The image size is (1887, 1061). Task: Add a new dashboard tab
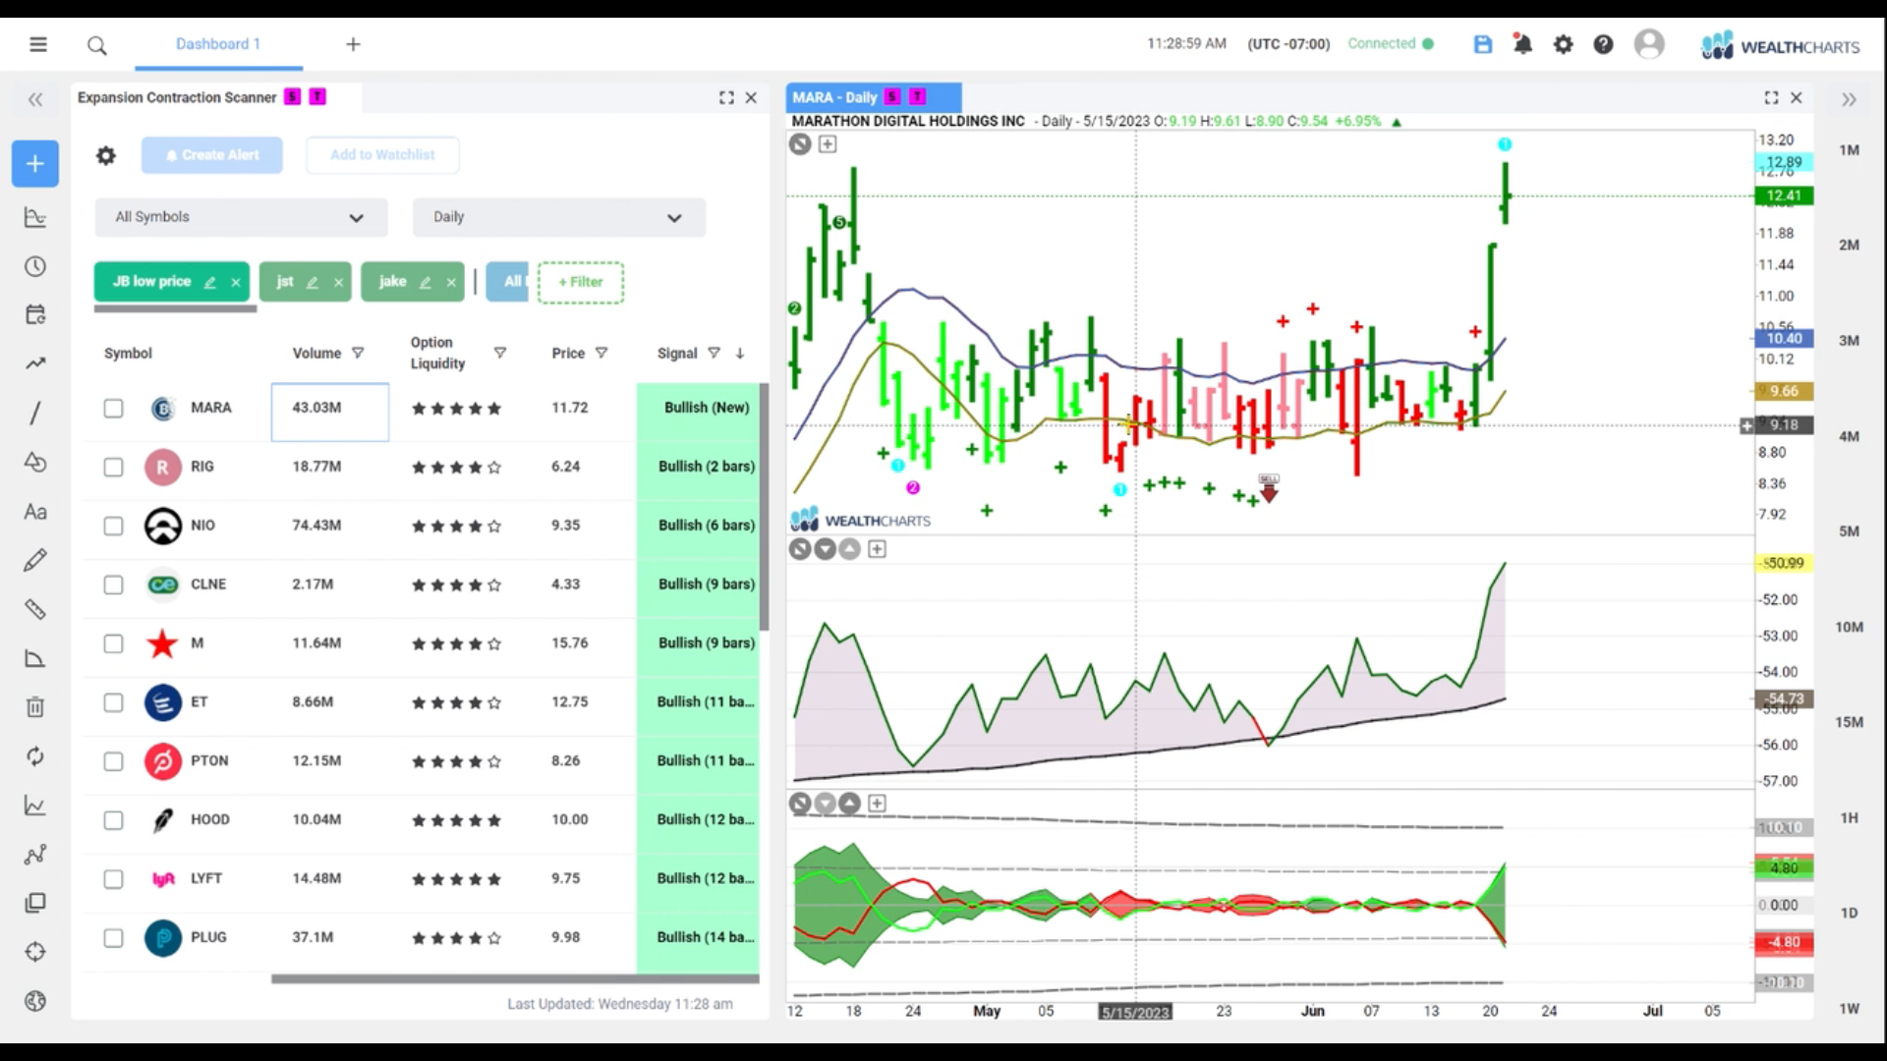[353, 44]
